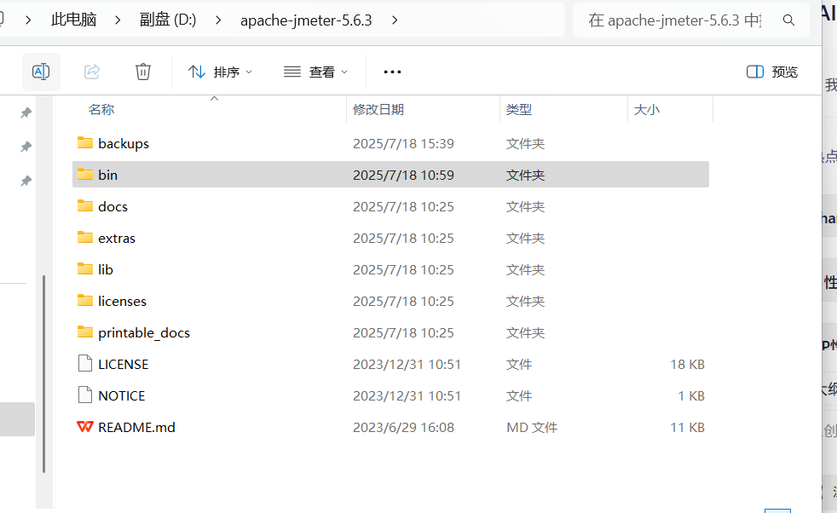
Task: Click the licenses folder name
Action: click(122, 301)
